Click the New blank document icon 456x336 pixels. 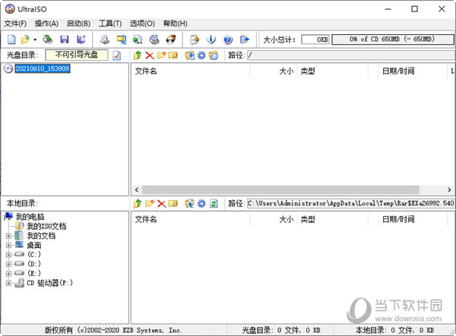coord(11,39)
